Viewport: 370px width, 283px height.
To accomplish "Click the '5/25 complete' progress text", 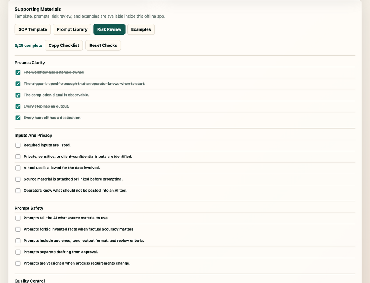I will coord(28,45).
